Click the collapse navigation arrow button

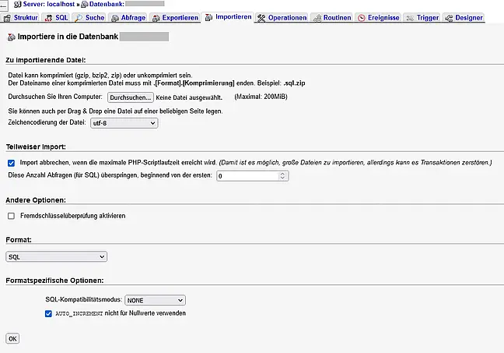[x=4, y=5]
